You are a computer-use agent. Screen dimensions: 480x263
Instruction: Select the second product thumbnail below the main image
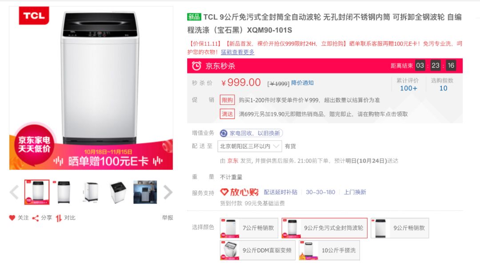pyautogui.click(x=64, y=191)
